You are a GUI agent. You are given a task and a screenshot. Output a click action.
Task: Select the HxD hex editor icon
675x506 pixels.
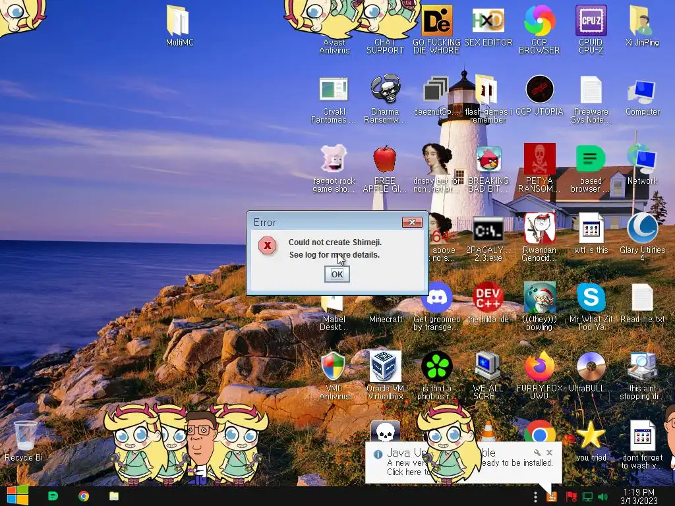click(488, 26)
